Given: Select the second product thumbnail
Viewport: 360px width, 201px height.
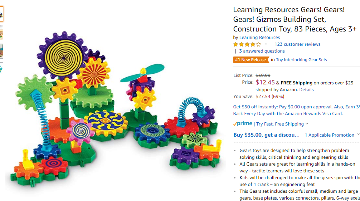Looking at the screenshot, I should (x=1, y=33).
